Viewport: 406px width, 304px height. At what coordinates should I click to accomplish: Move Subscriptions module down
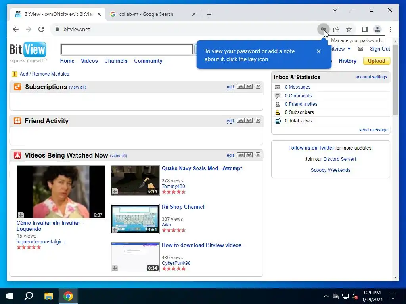tap(249, 86)
